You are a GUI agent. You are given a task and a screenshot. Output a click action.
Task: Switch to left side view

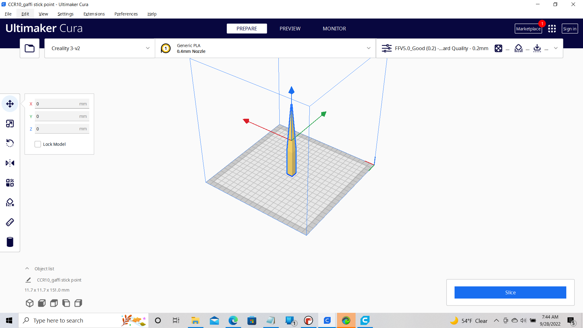pos(66,303)
